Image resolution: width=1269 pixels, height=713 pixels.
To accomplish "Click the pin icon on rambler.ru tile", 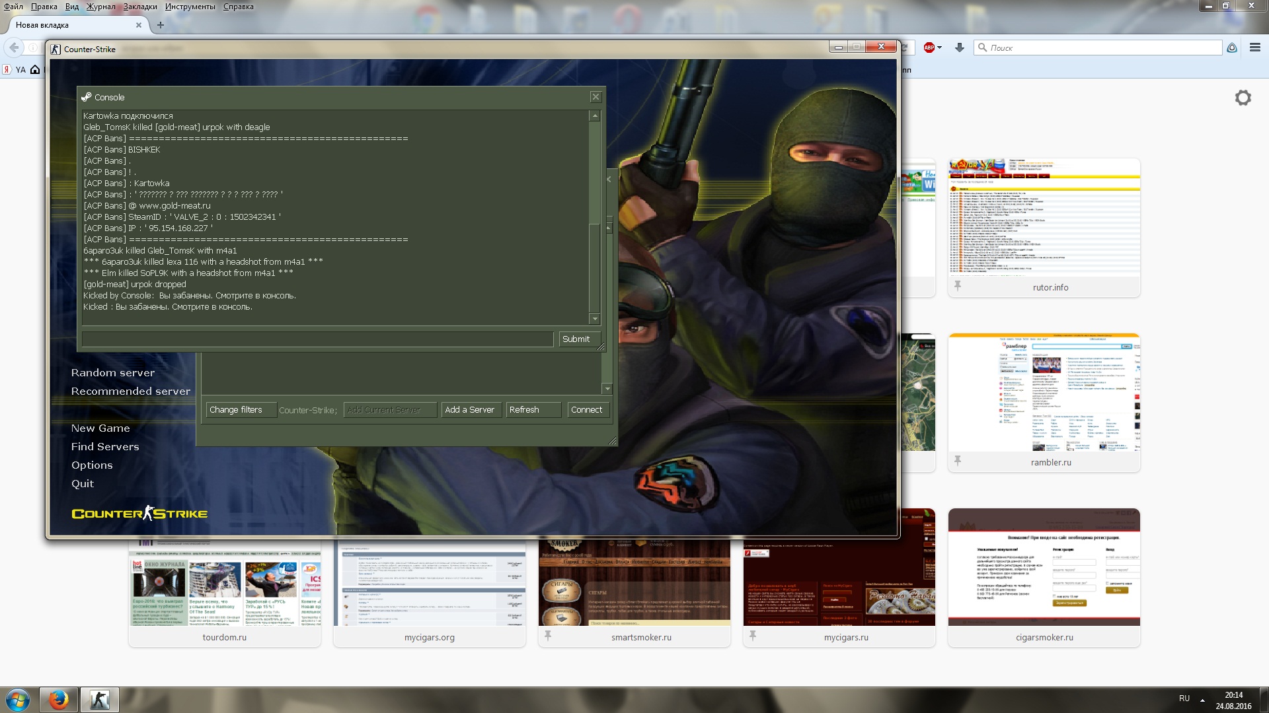I will click(957, 461).
